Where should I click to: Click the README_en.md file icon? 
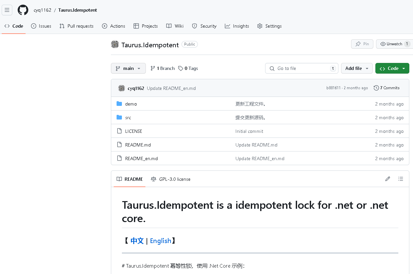tap(119, 158)
